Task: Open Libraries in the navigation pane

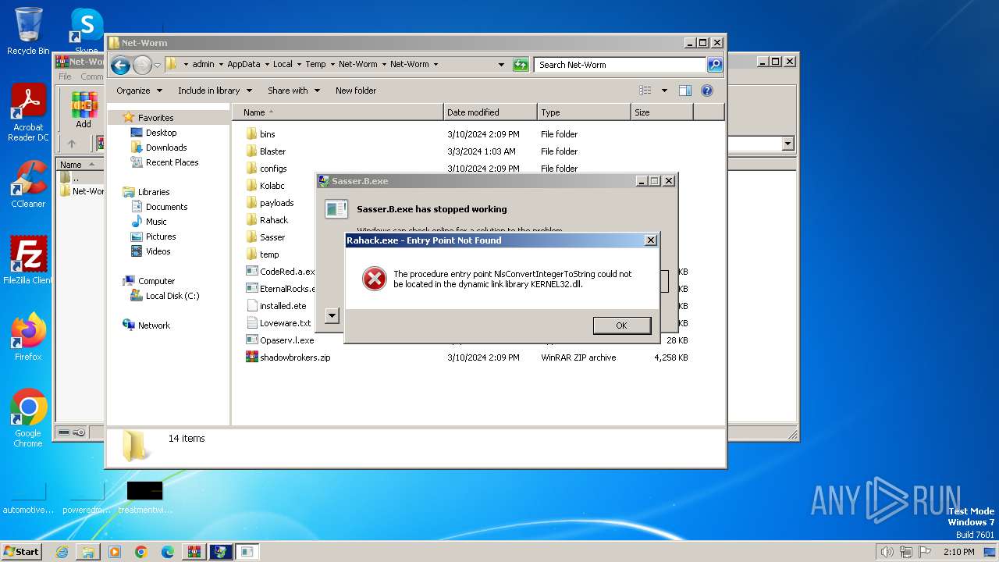Action: 154,192
